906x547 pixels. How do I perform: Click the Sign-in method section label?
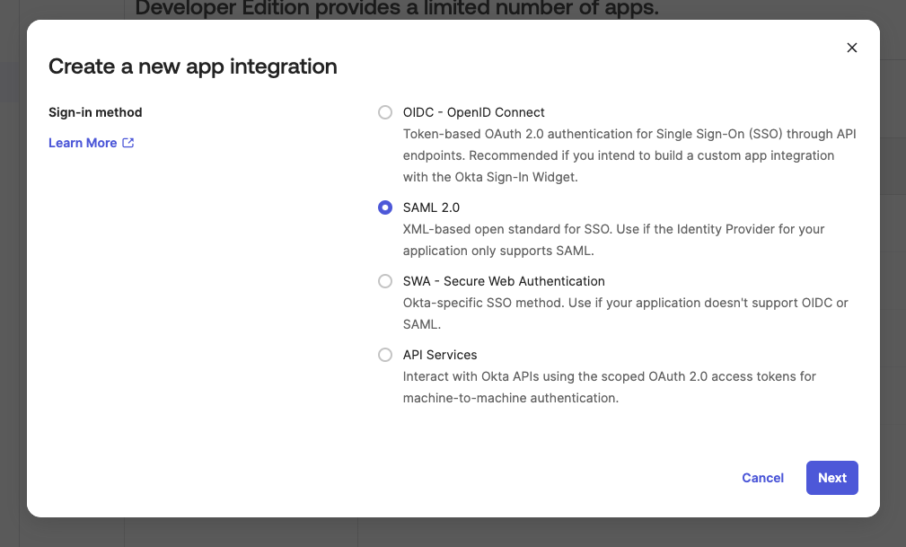tap(95, 112)
